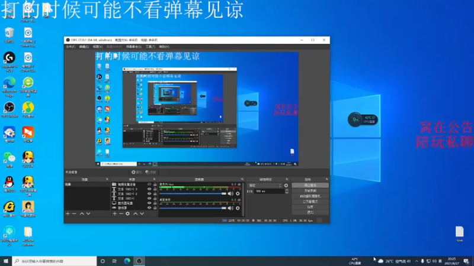Click the CPU temperature desktop widget
The height and width of the screenshot is (266, 474).
[x=363, y=119]
